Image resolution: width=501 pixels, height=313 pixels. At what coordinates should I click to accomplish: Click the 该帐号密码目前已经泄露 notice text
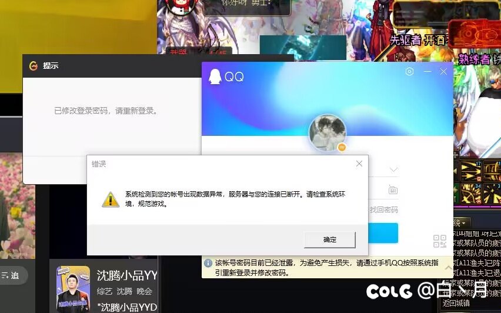(x=326, y=268)
